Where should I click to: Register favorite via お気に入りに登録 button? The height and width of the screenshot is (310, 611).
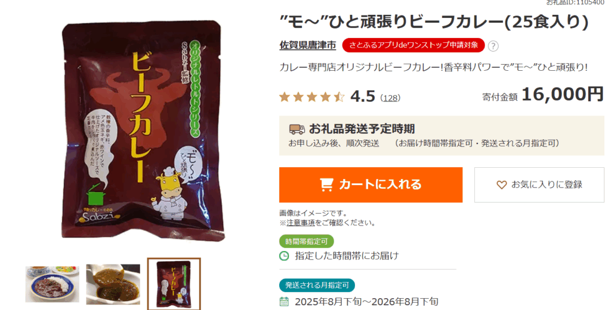(539, 185)
